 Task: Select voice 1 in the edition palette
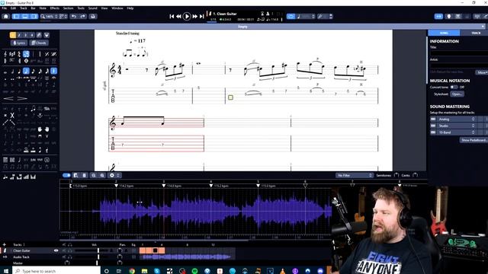[x=13, y=35]
